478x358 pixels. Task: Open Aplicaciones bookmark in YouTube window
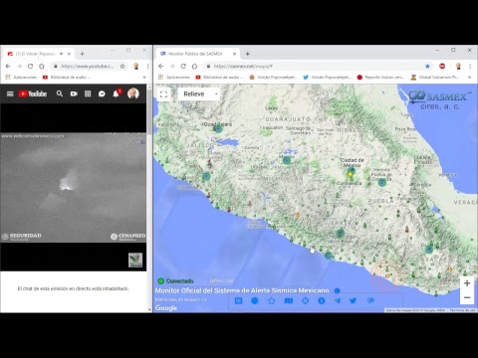[x=21, y=78]
